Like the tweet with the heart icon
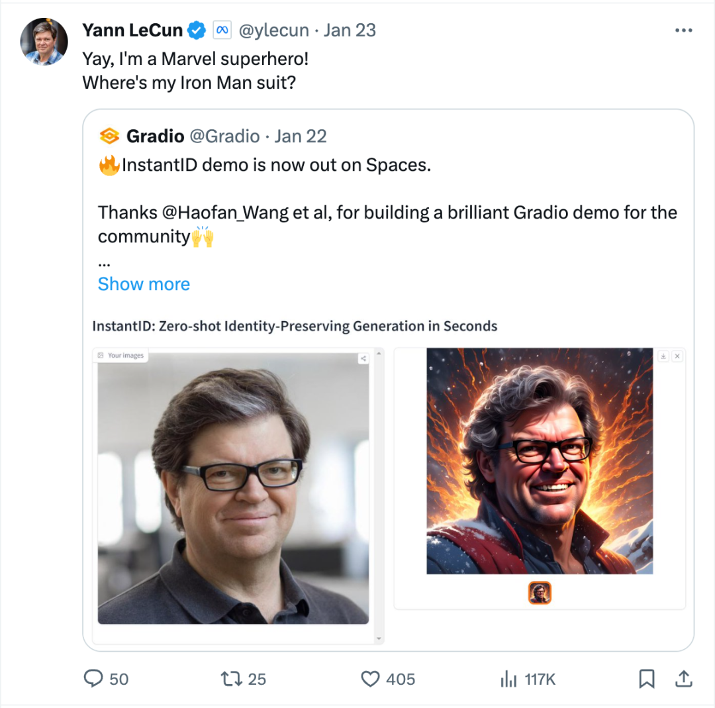Image resolution: width=715 pixels, height=708 pixels. (370, 678)
